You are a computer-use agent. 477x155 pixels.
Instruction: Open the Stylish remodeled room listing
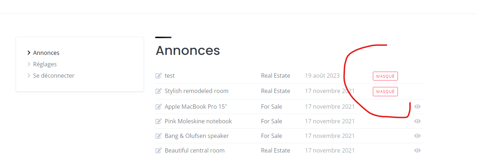pos(196,91)
